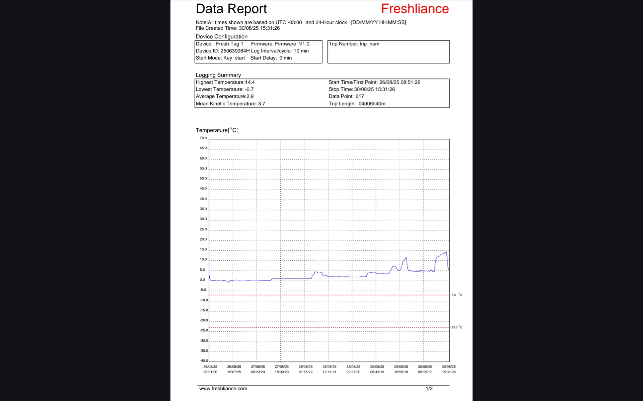
Task: Click the 26/08/25 08:51:26 x-axis label
Action: pyautogui.click(x=210, y=369)
